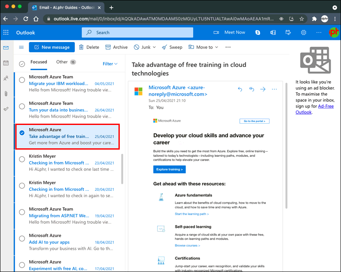Expand the Junk dropdown options

(x=154, y=47)
